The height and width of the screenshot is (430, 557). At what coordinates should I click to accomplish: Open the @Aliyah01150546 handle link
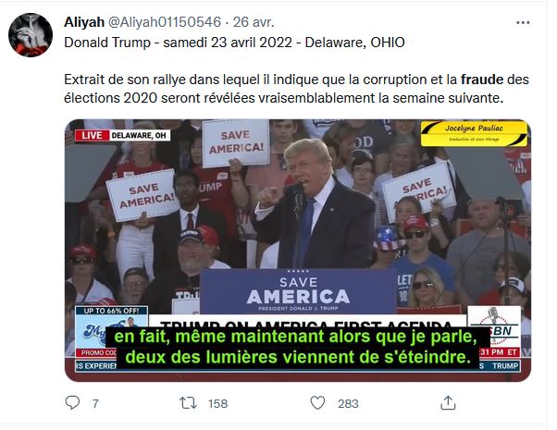pos(164,22)
